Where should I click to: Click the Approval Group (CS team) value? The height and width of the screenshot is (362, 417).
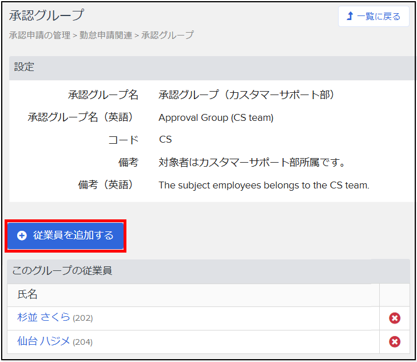216,118
